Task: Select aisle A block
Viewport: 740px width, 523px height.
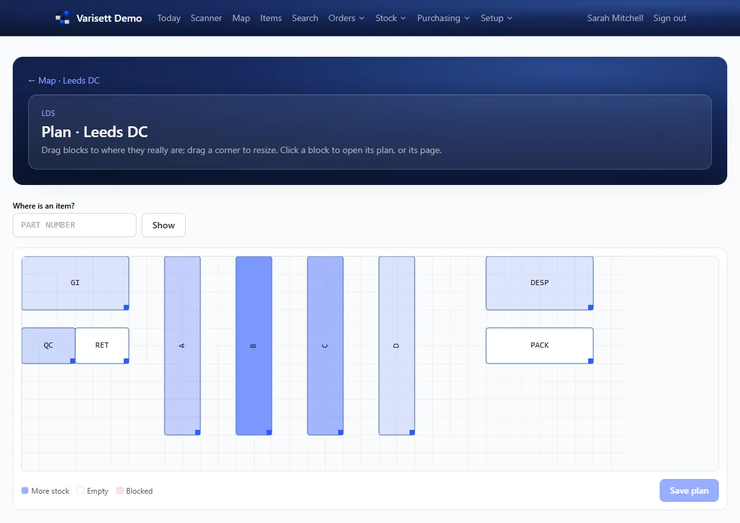Action: click(x=182, y=346)
